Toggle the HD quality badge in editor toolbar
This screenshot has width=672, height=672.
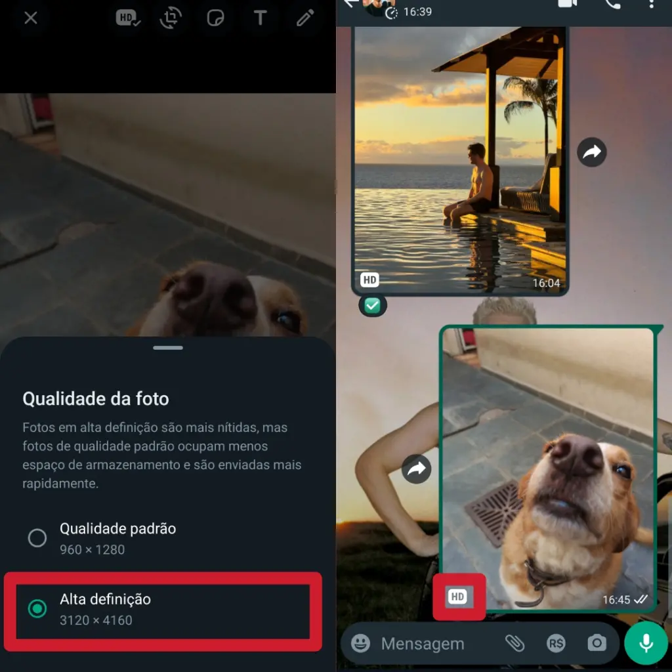[127, 18]
